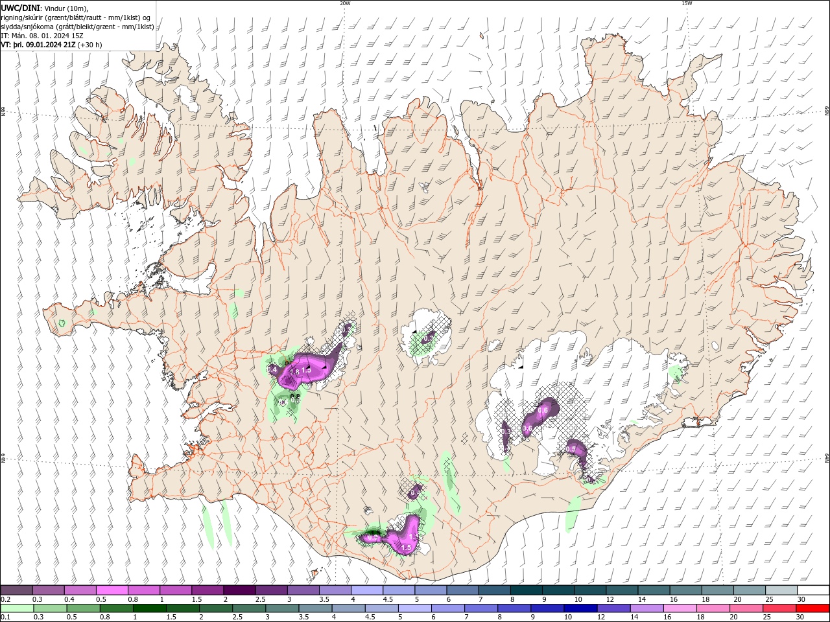
Task: Pick the deep blue rain swatch labeled 10
Action: click(x=580, y=608)
